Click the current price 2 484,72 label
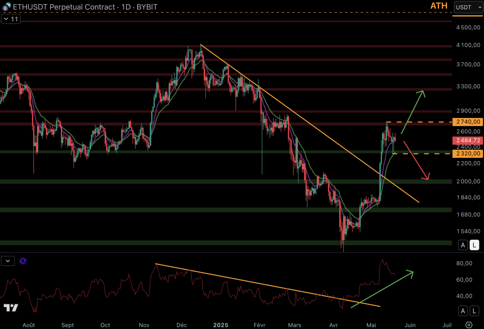Viewport: 484px width, 329px height. pos(468,140)
